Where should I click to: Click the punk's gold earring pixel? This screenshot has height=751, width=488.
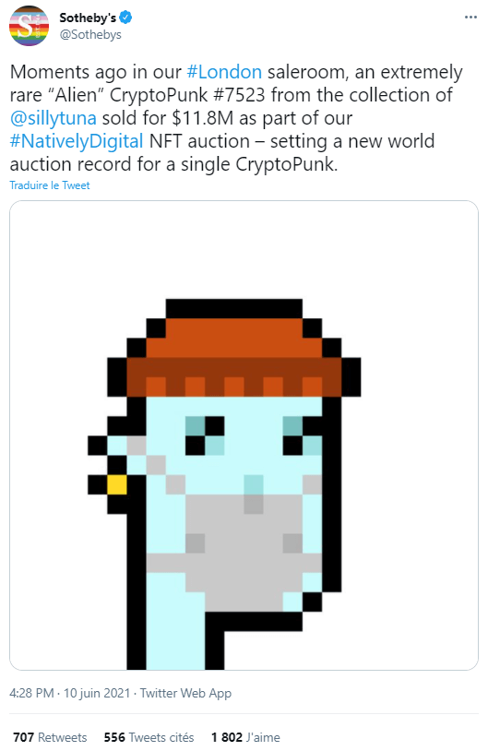[117, 484]
